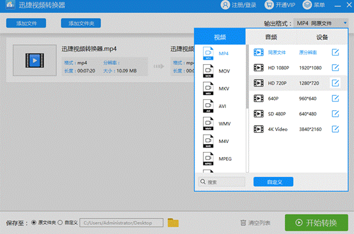Viewport: 354px width, 234px height.
Task: Click the VIP shopping cart icon
Action: coord(269,5)
